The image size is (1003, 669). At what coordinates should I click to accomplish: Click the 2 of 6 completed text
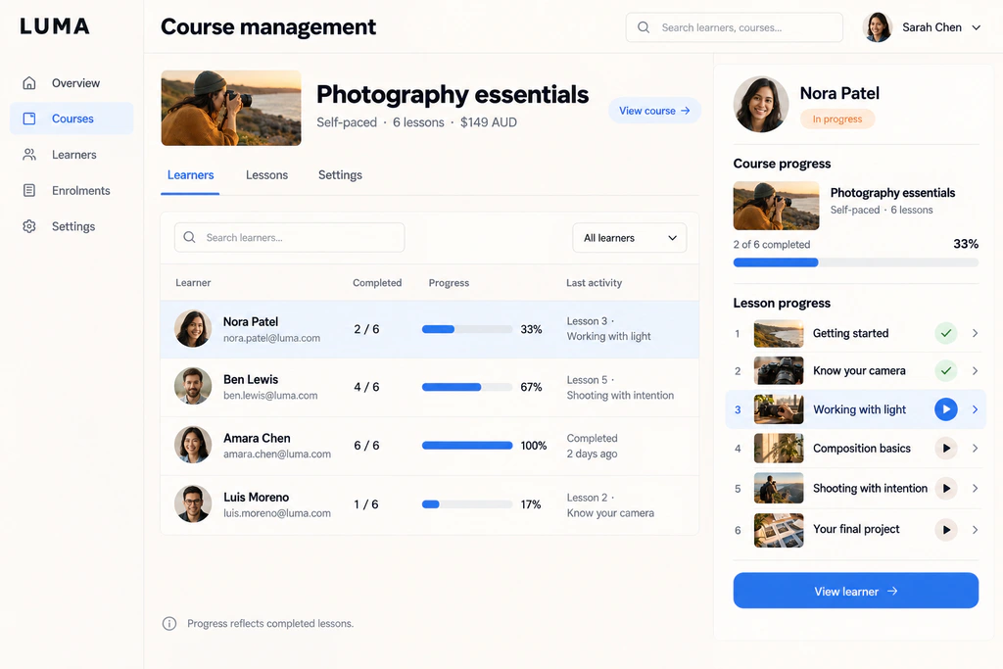click(x=772, y=244)
